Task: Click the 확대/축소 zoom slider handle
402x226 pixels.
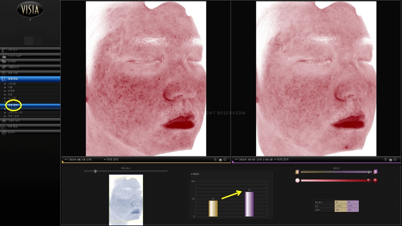Action: pos(95,171)
